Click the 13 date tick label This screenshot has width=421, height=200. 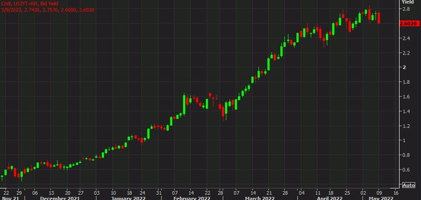(51, 193)
